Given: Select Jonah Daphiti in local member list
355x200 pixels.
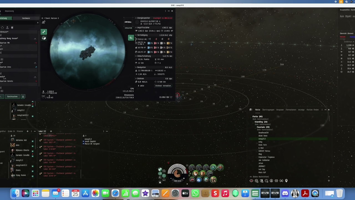Looking at the screenshot, I should [90, 141].
